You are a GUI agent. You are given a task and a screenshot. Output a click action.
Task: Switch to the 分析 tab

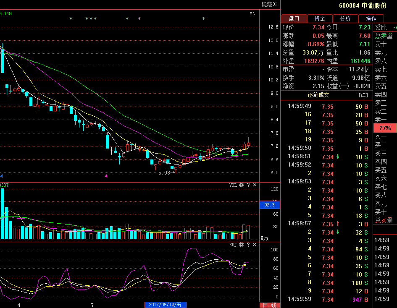pyautogui.click(x=345, y=18)
